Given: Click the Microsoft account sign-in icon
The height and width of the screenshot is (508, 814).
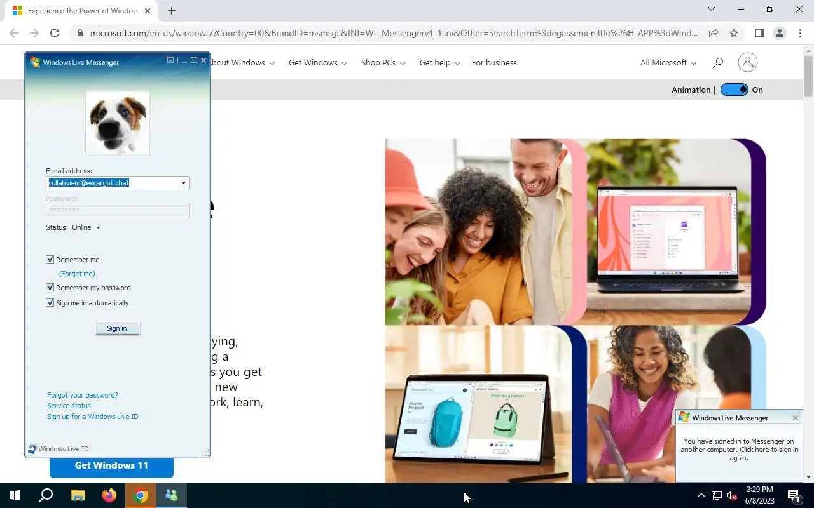Looking at the screenshot, I should click(748, 62).
